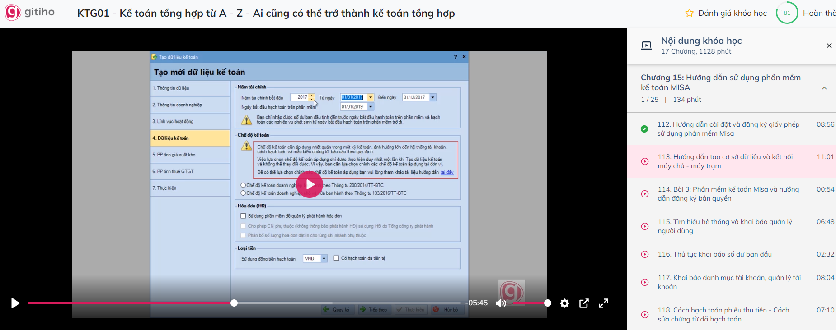This screenshot has width=836, height=330.
Task: Click play icon for lesson 116
Action: (645, 254)
